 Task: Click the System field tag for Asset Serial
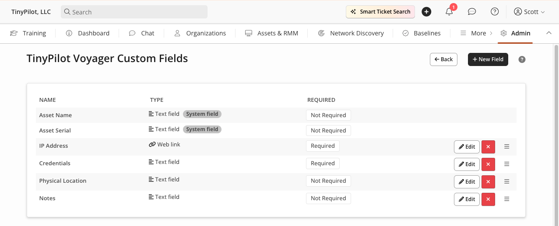coord(202,129)
